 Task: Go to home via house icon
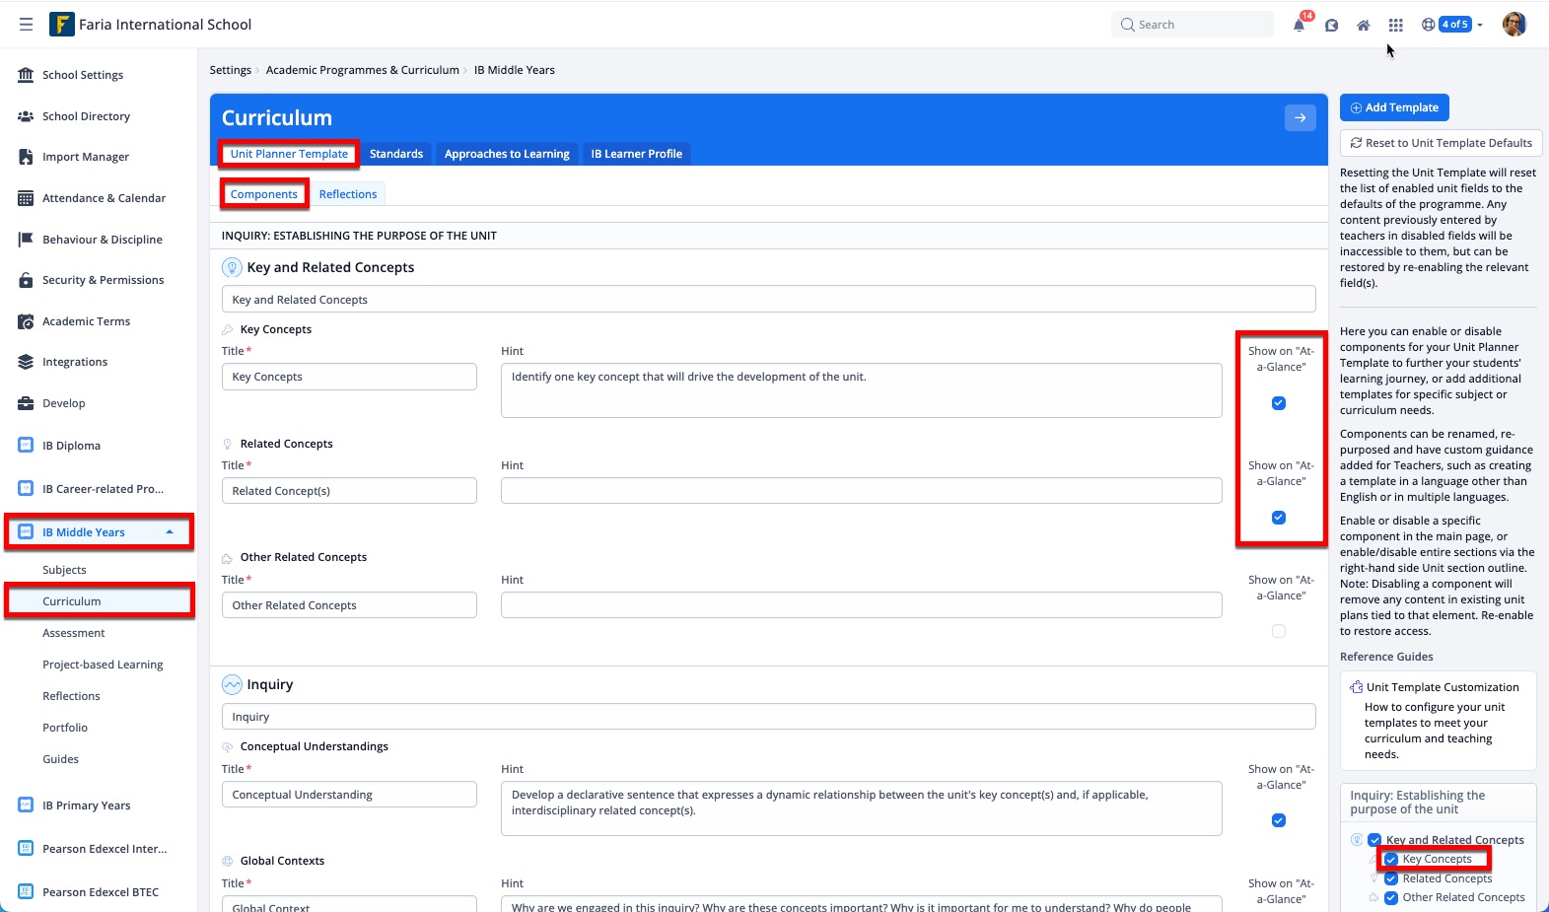coord(1364,25)
